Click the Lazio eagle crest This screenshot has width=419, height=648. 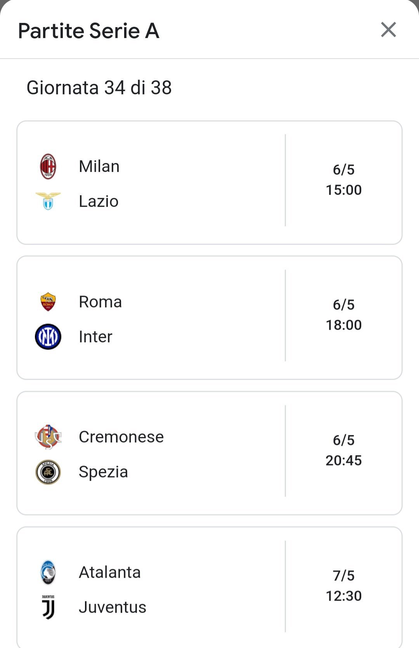tap(48, 201)
